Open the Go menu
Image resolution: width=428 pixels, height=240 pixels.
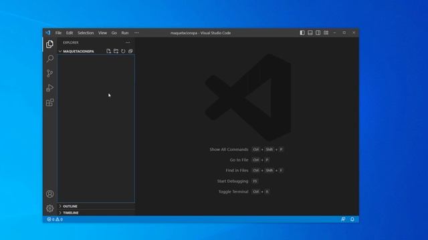pos(114,33)
